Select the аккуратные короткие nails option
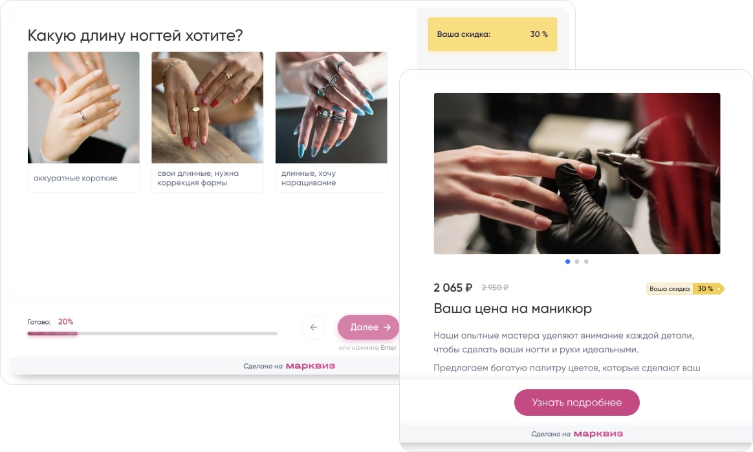Screen dimensions: 753x452 pos(76,178)
